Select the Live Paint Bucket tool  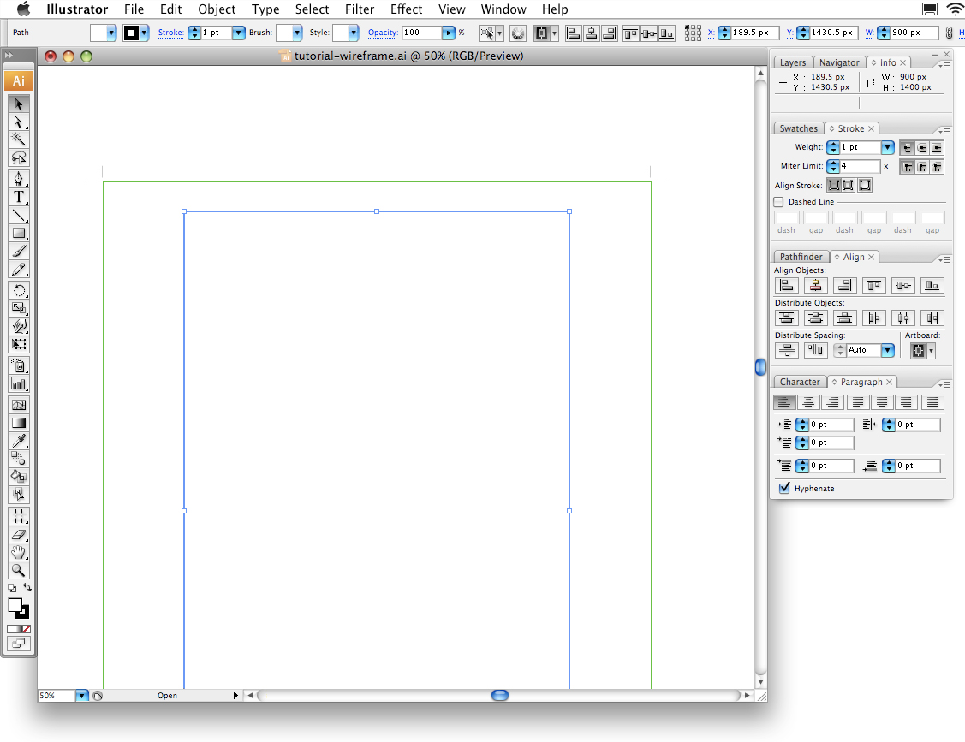point(19,476)
